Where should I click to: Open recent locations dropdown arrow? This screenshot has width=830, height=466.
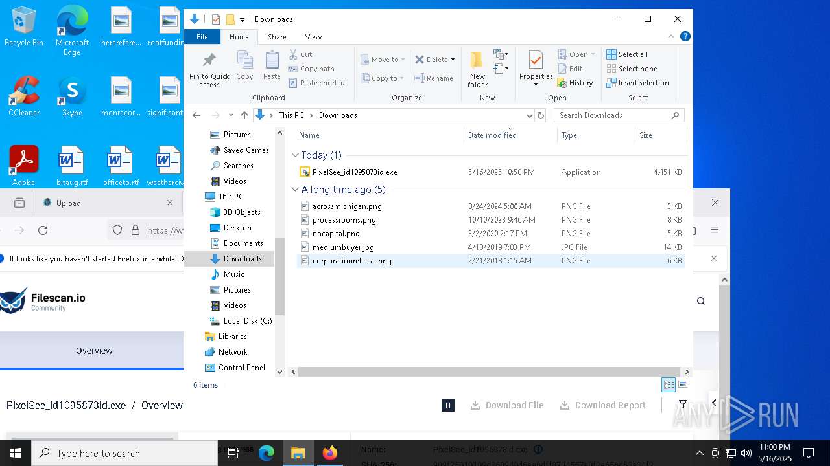[231, 115]
